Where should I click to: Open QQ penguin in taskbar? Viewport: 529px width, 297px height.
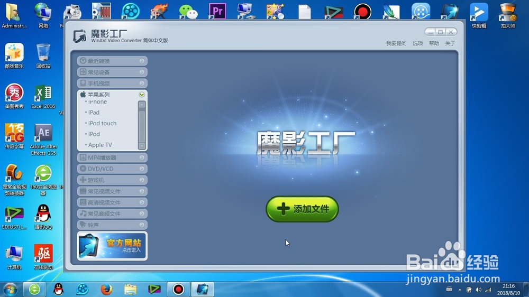coord(58,289)
